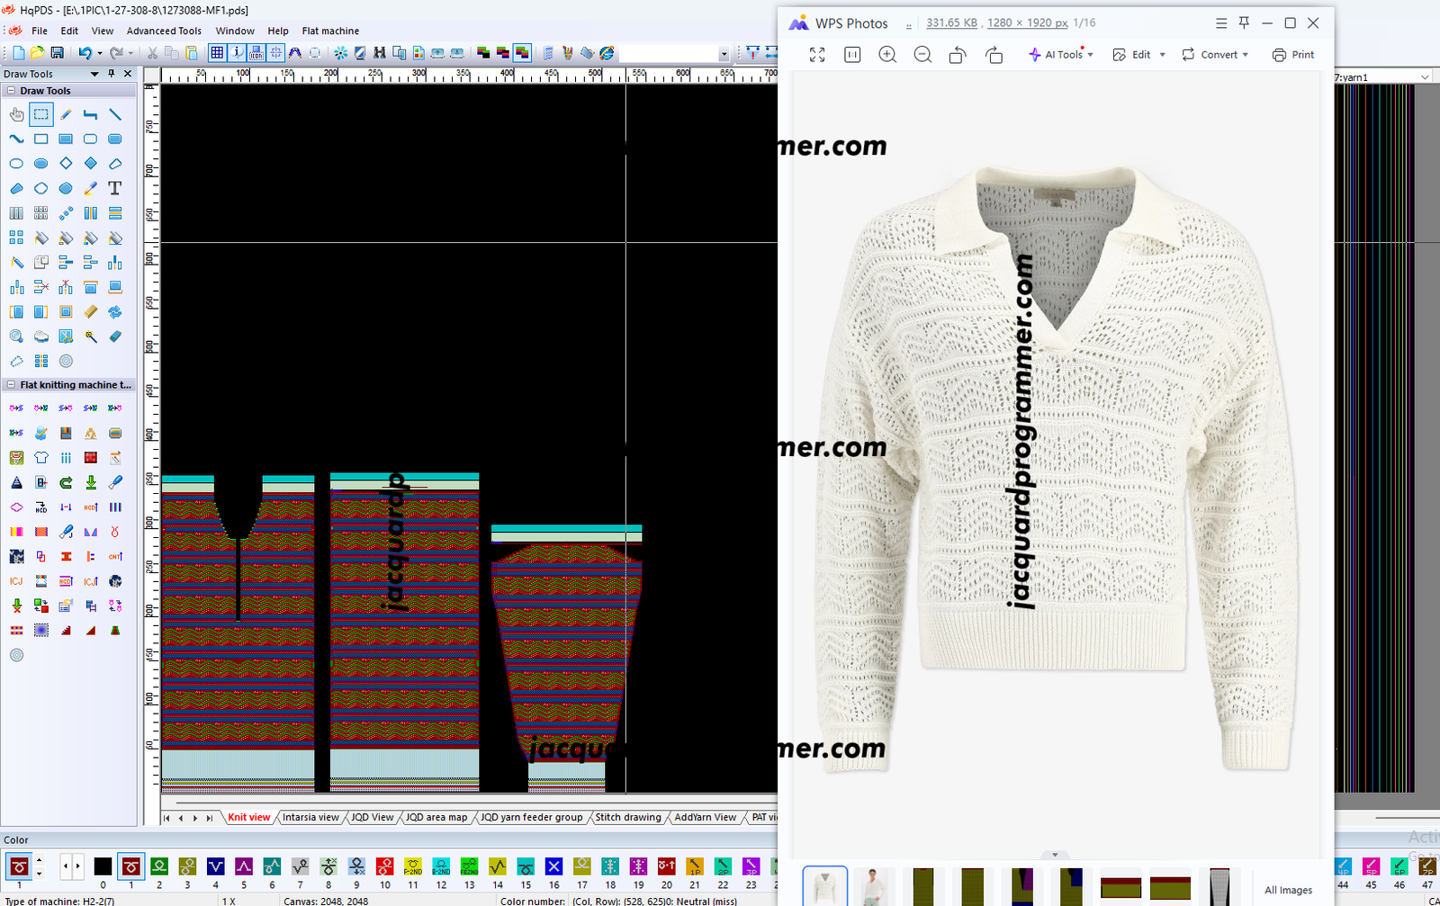The image size is (1440, 906).
Task: Select the Text tool in Draw Tools
Action: pos(115,189)
